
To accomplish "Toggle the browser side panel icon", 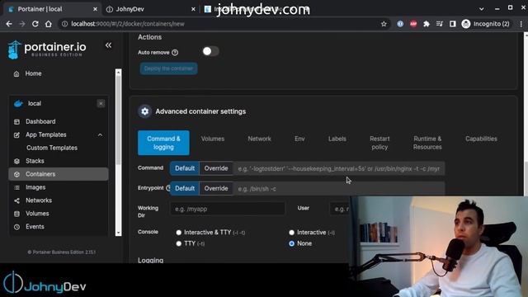I will pos(453,24).
